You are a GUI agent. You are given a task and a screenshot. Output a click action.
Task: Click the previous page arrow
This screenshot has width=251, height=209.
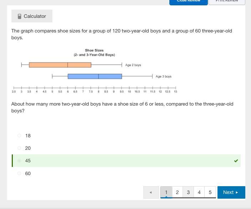point(150,192)
